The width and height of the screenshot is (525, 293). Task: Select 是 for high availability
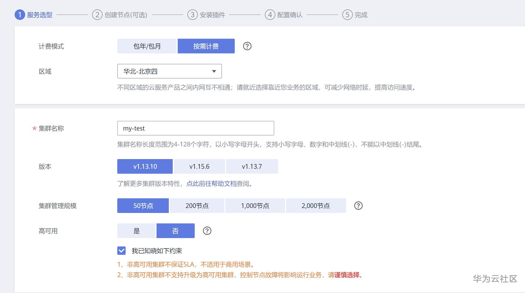click(x=136, y=231)
